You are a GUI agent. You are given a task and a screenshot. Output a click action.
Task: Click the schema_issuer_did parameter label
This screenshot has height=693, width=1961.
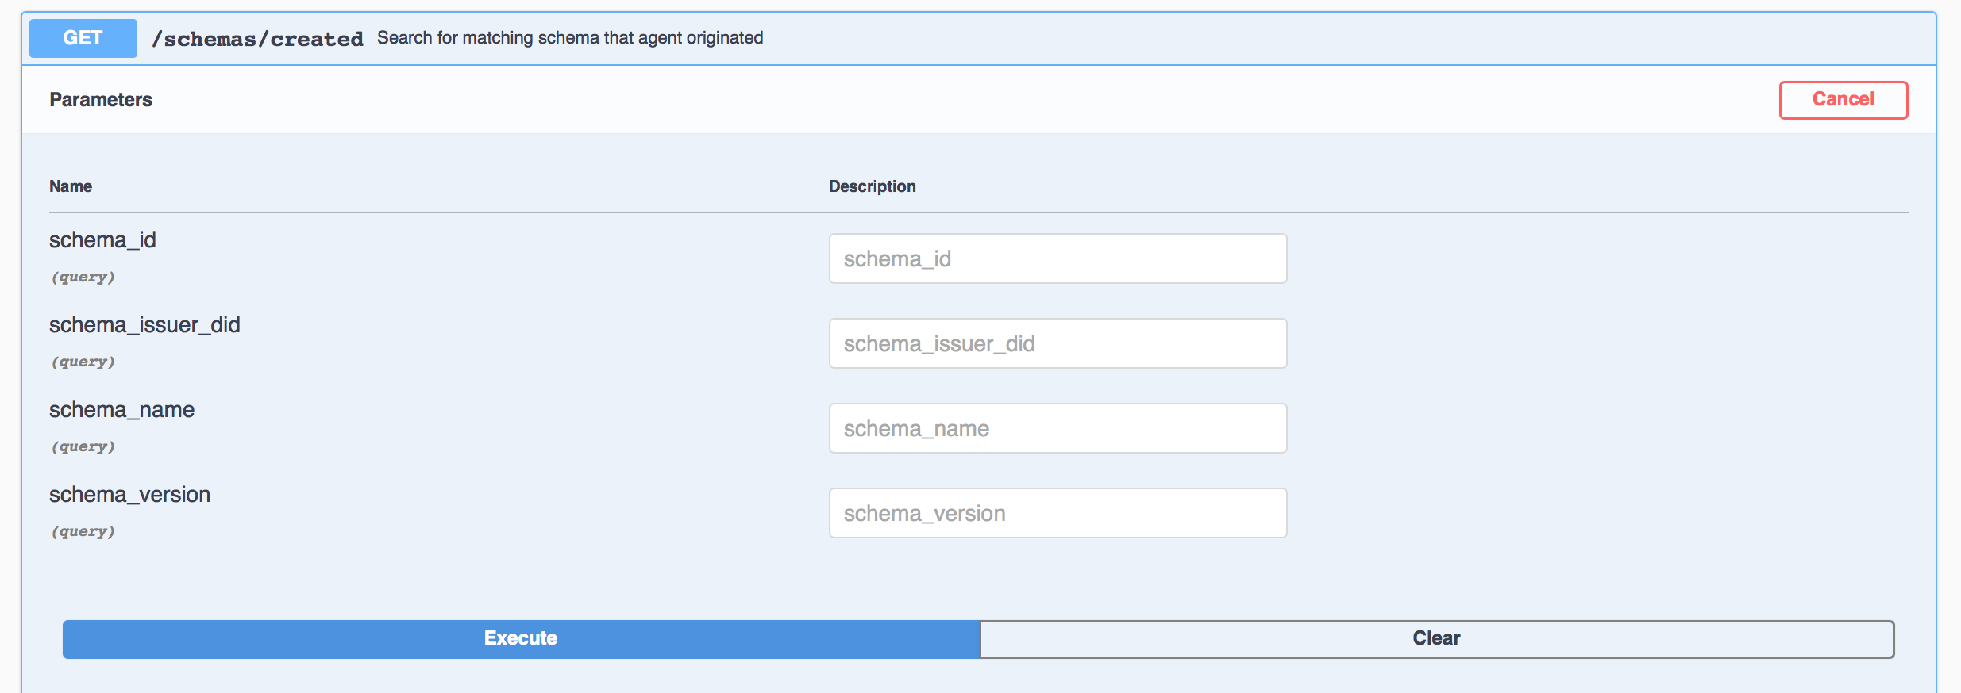[145, 325]
